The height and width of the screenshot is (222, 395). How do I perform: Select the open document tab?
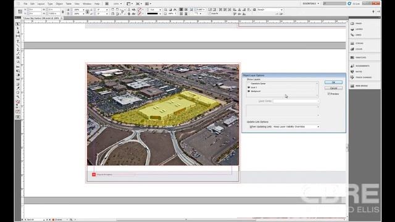click(43, 18)
